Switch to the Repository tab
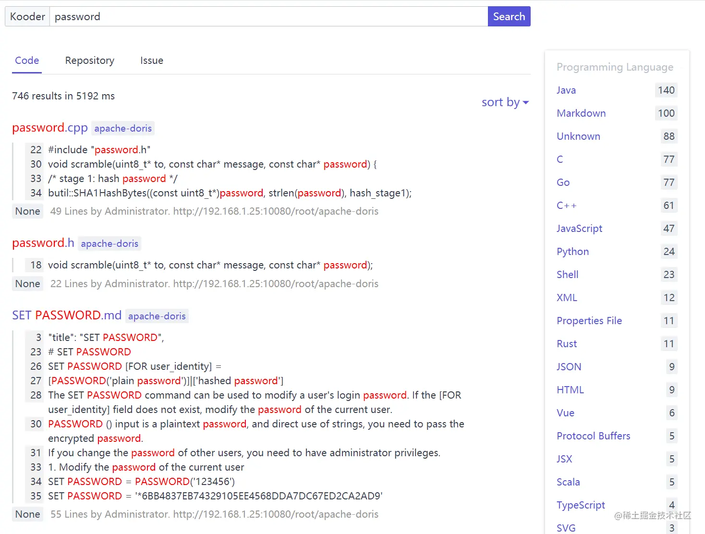 pyautogui.click(x=90, y=61)
